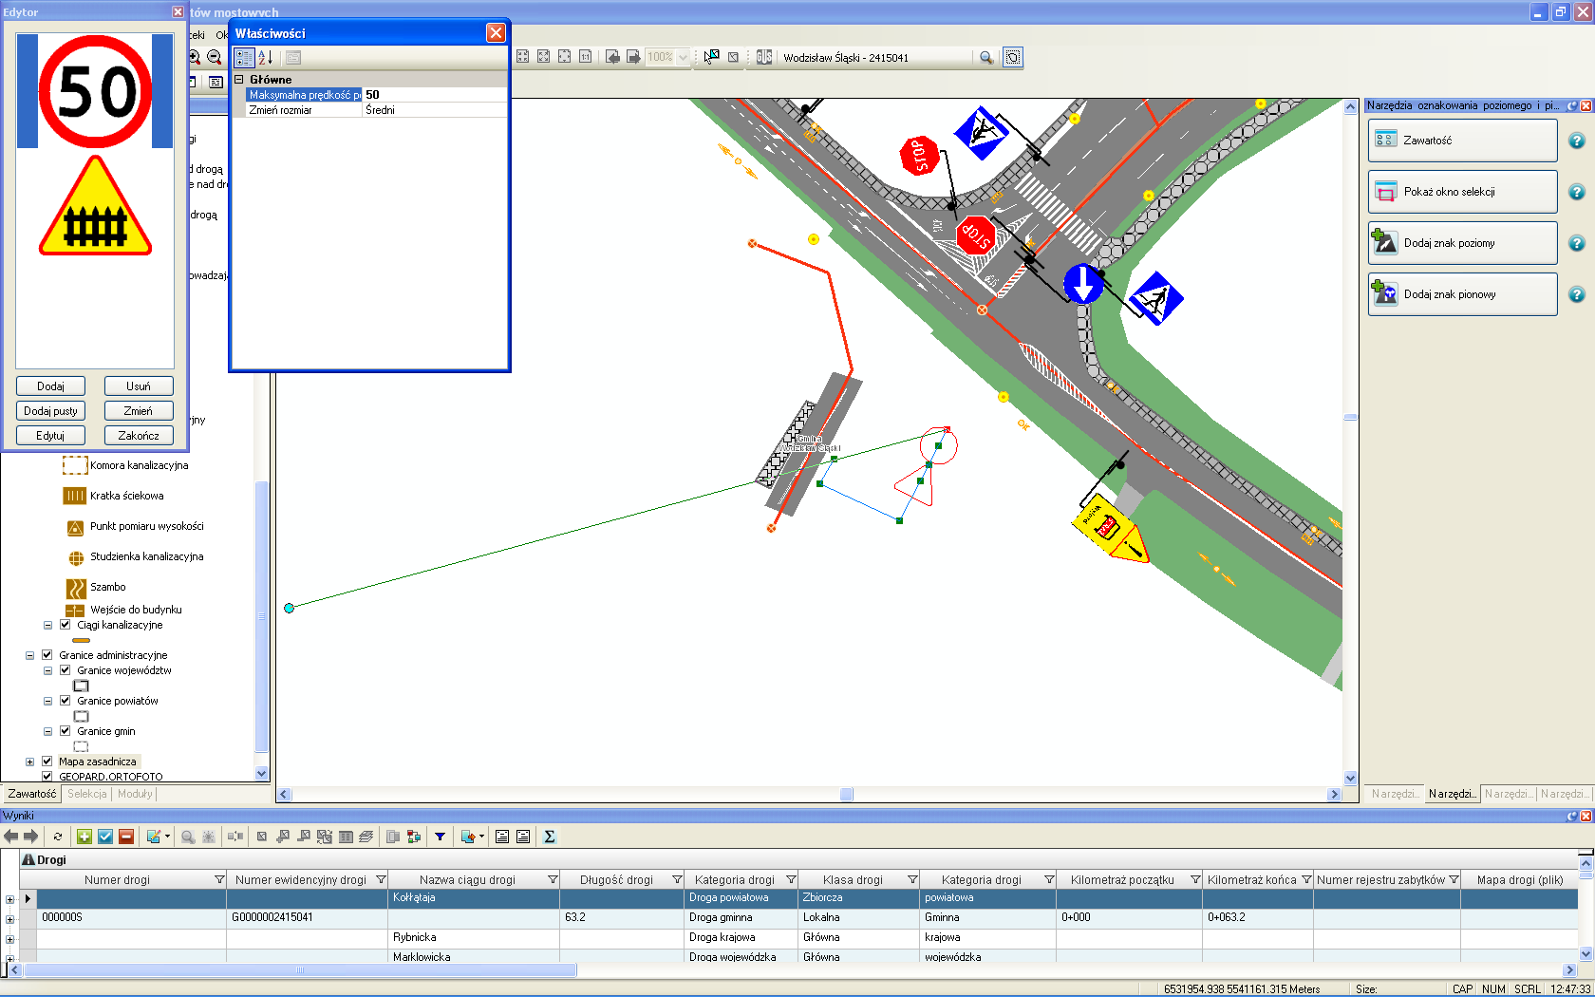Image resolution: width=1595 pixels, height=997 pixels.
Task: Click the Edytuj button in Edytor
Action: pos(50,436)
